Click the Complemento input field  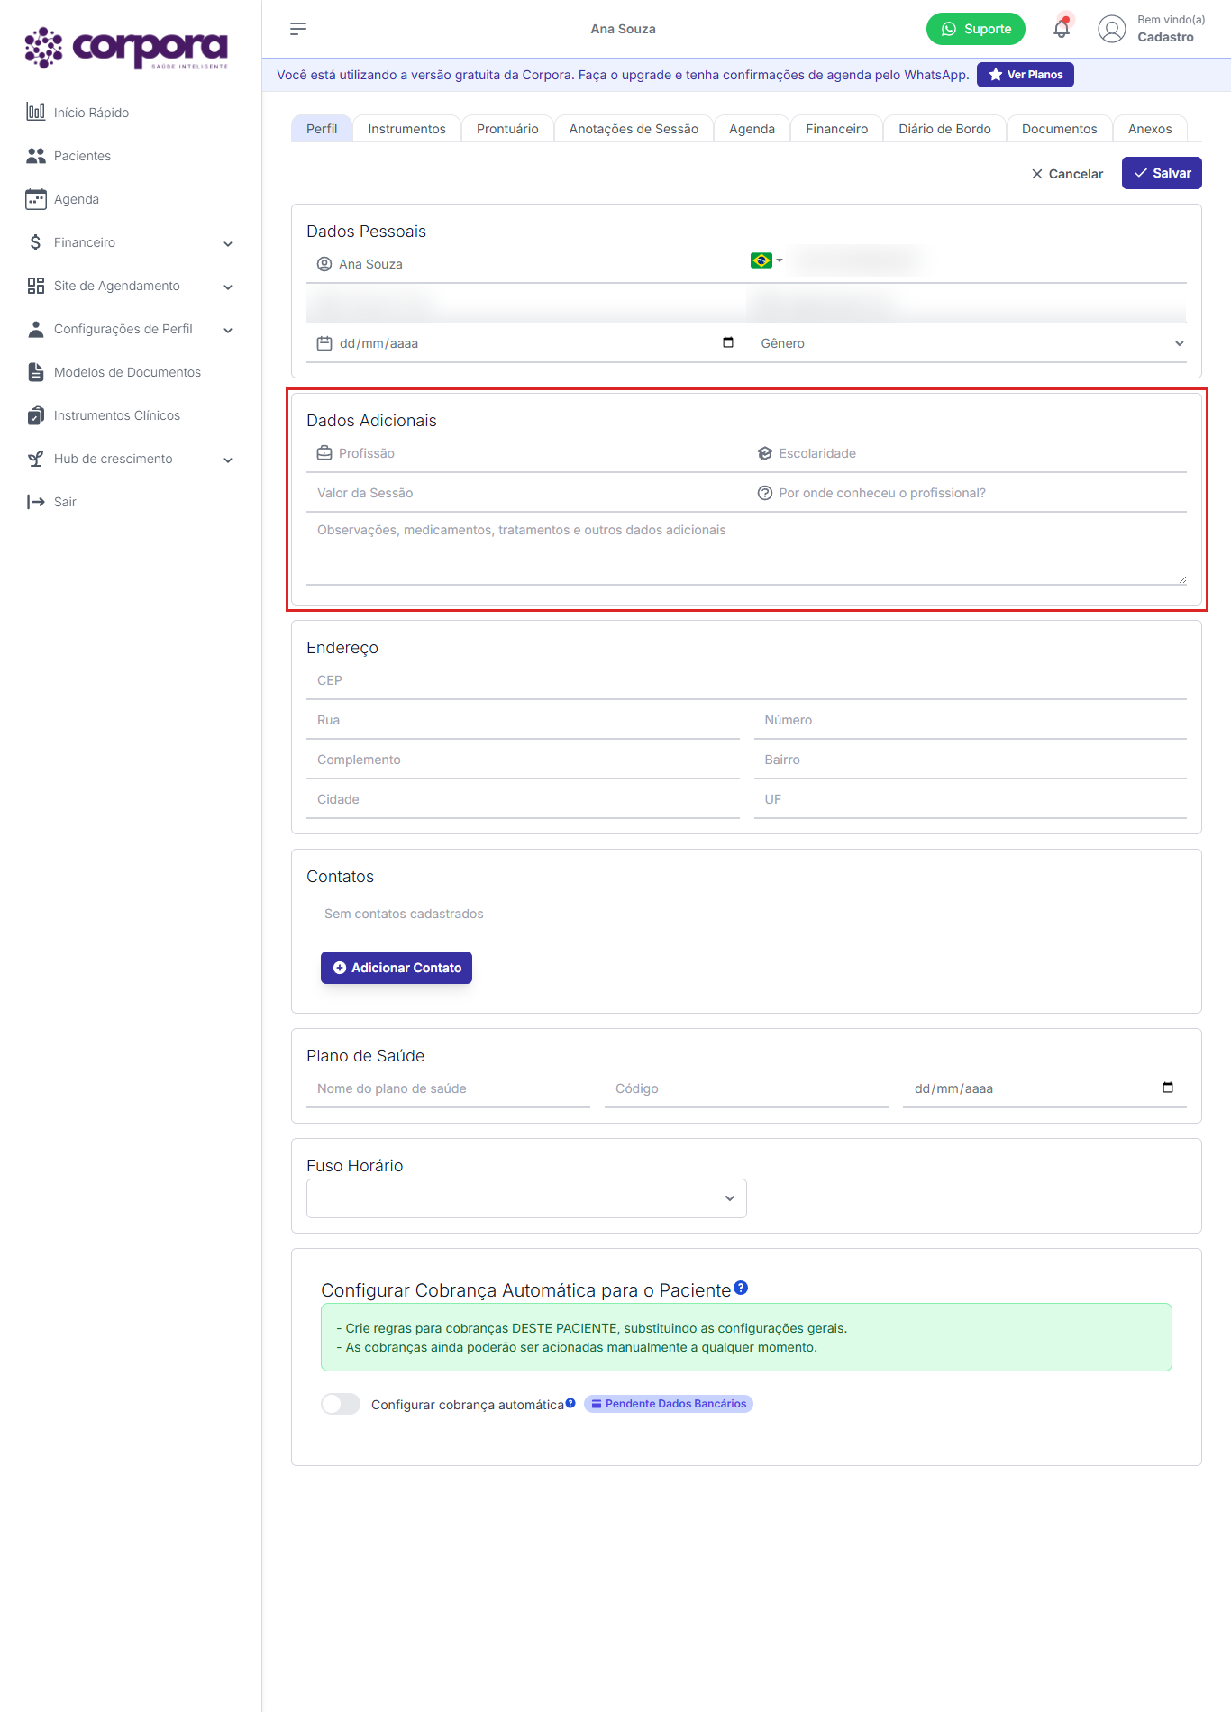pyautogui.click(x=523, y=760)
